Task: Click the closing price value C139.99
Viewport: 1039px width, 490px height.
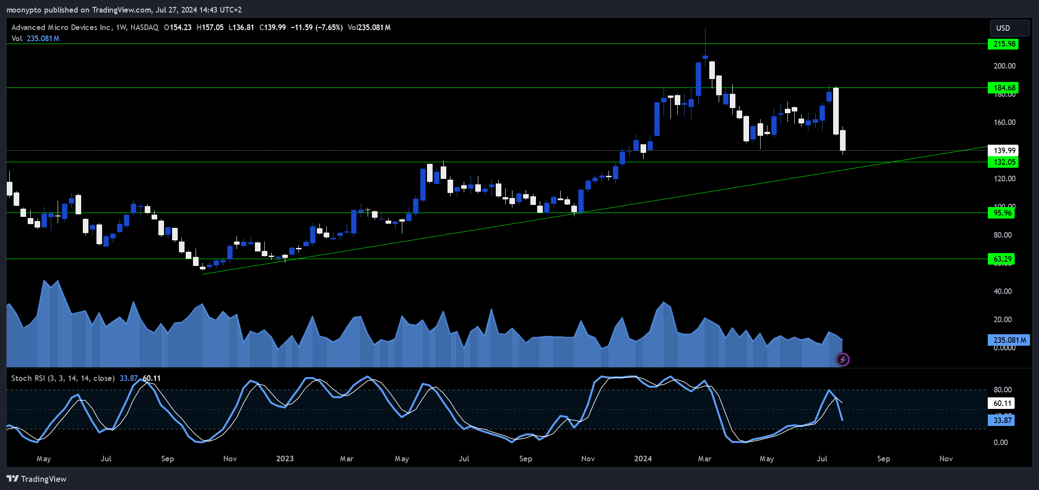Action: 272,27
